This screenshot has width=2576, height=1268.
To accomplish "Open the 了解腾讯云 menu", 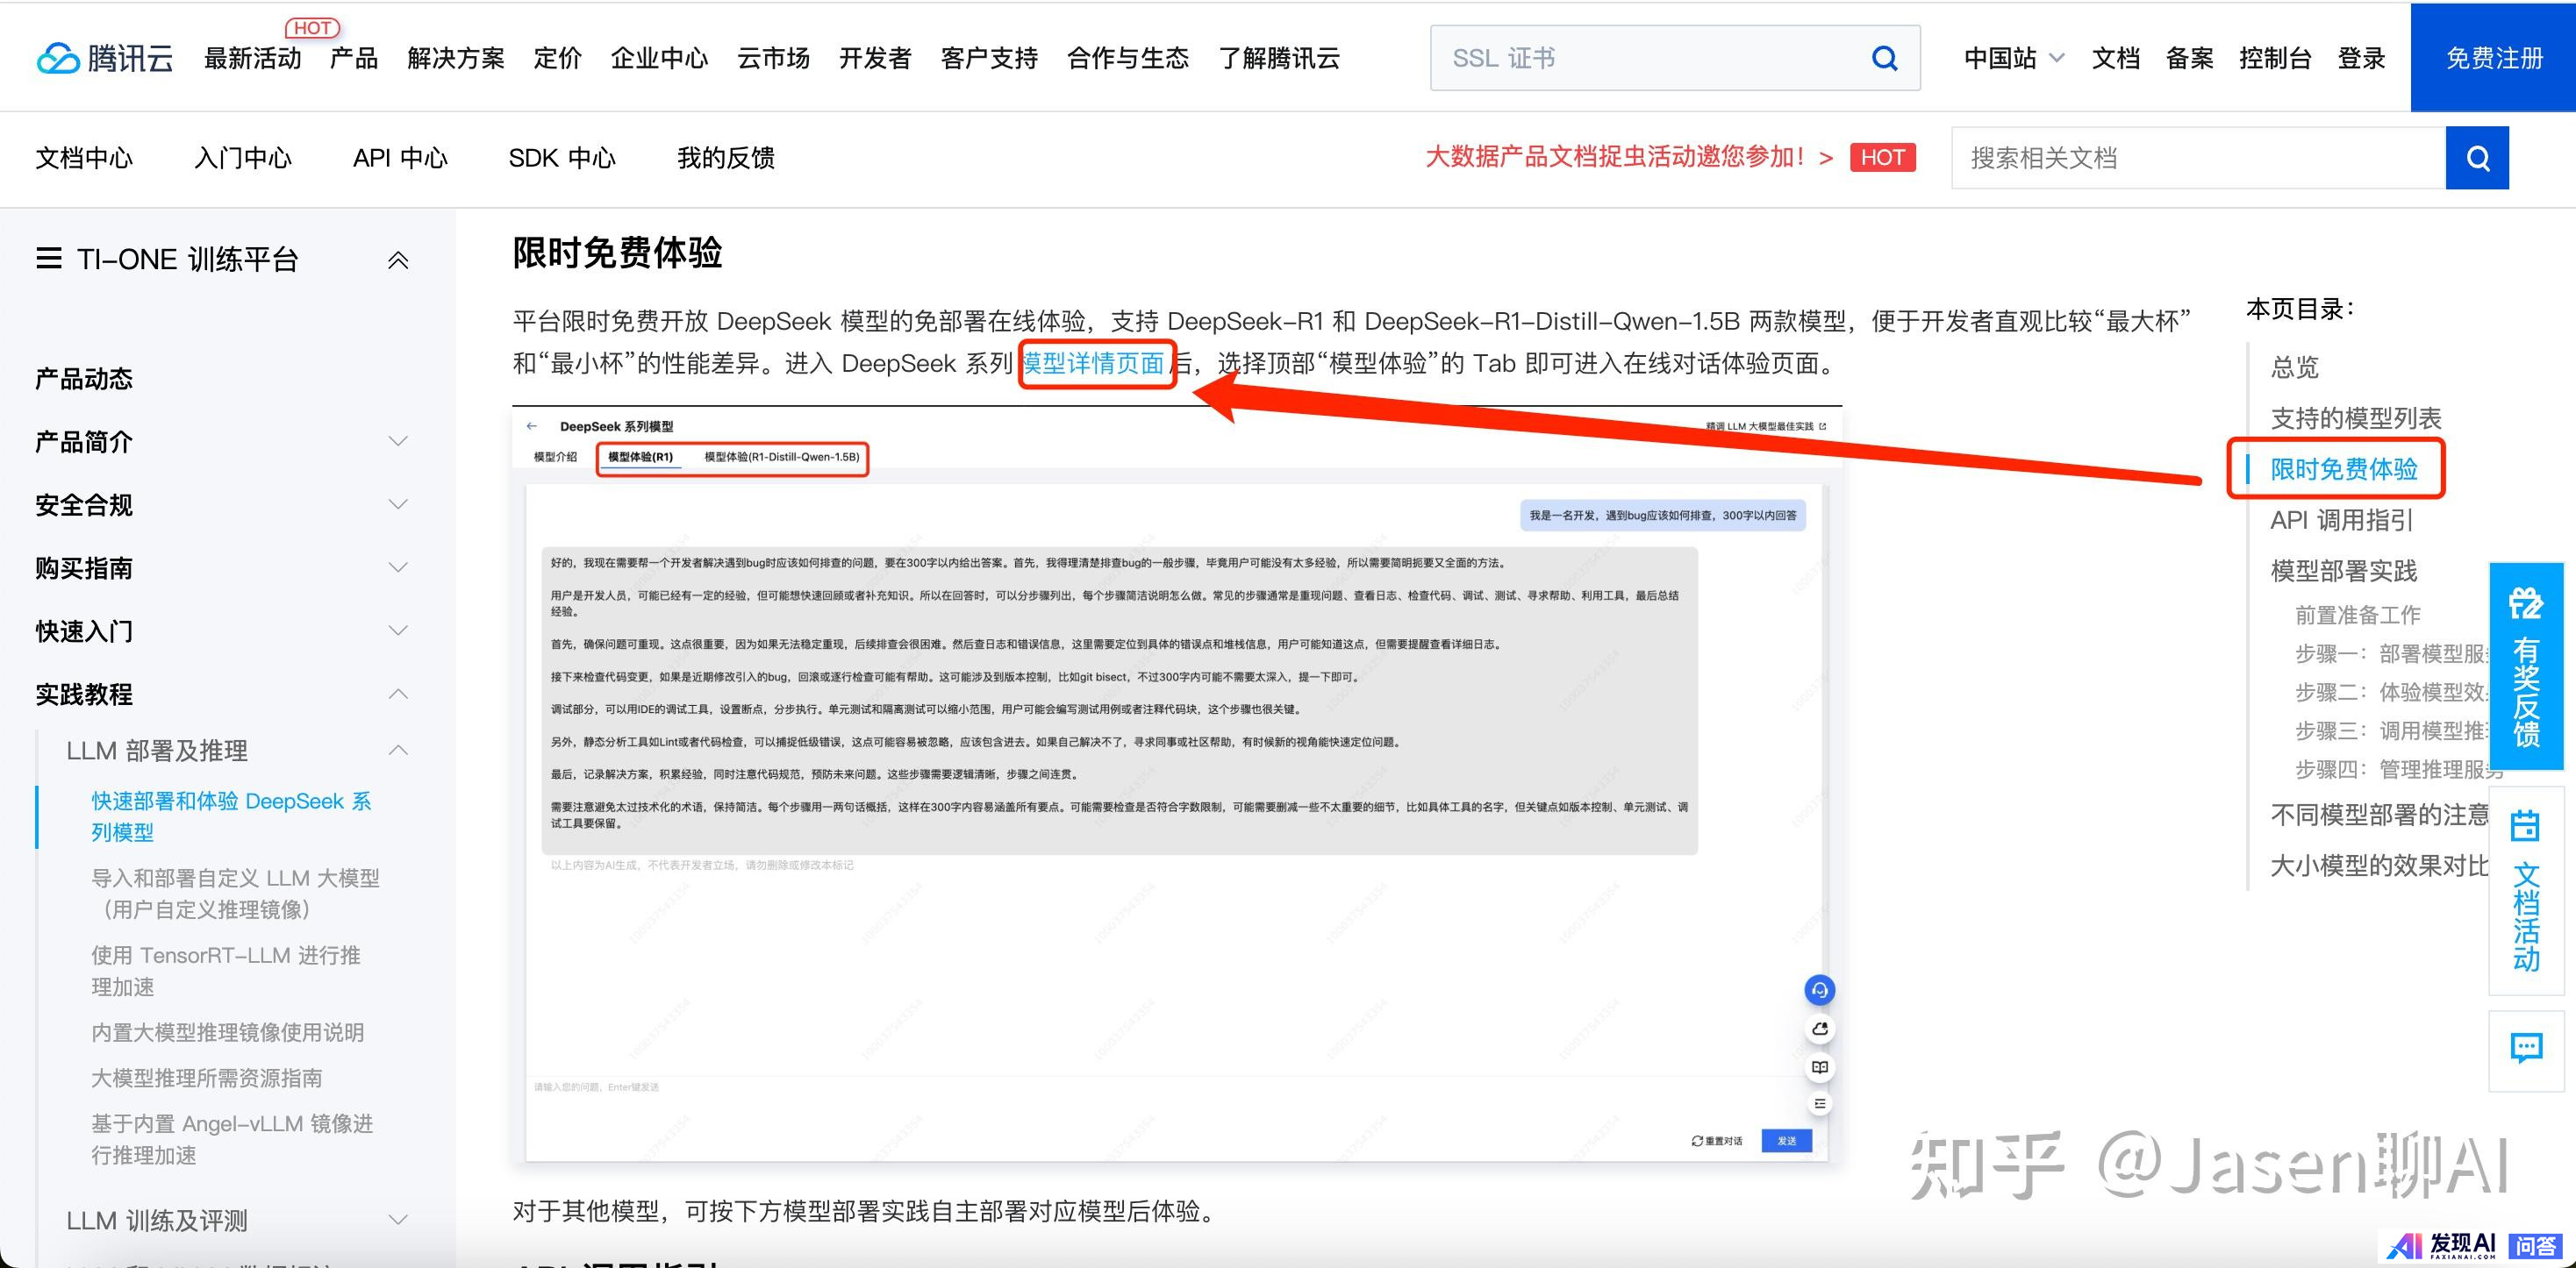I will tap(1279, 58).
